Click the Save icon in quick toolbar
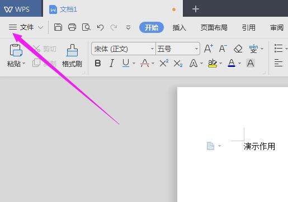Screen dimensions: 288x202 [58, 27]
